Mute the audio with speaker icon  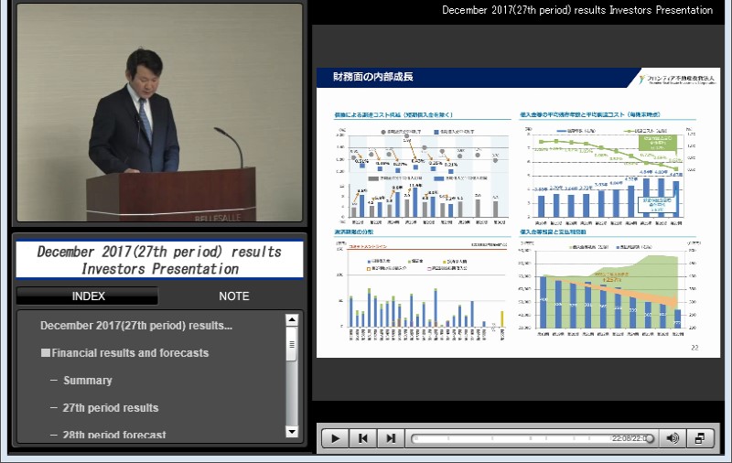(x=673, y=438)
